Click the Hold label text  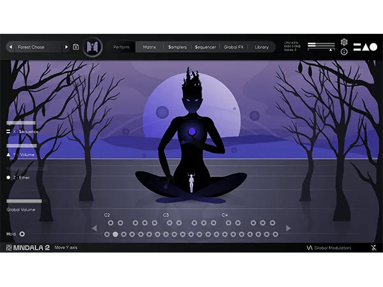(11, 234)
